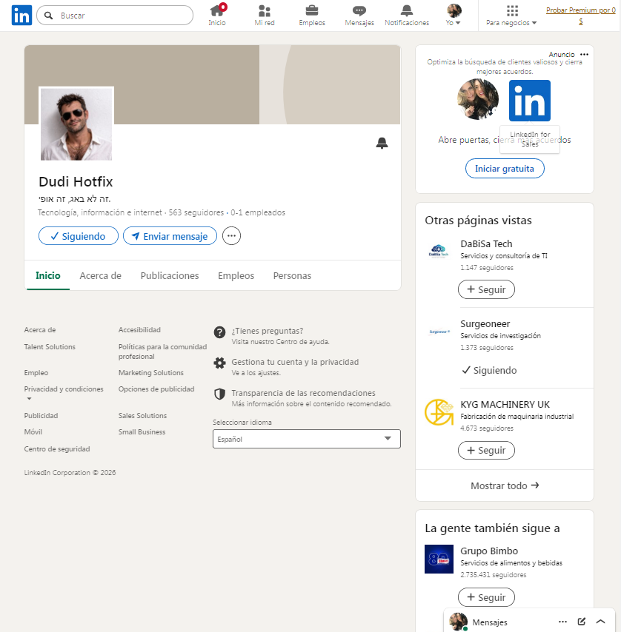Select the Inicio page tab
Viewport: 621px width, 632px height.
point(48,276)
